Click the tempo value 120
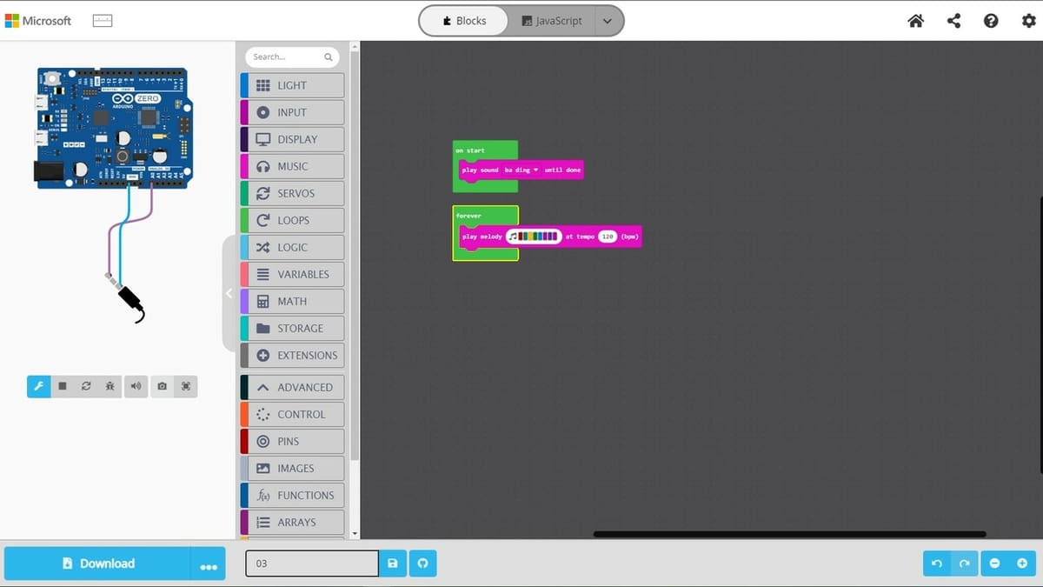 (x=608, y=236)
